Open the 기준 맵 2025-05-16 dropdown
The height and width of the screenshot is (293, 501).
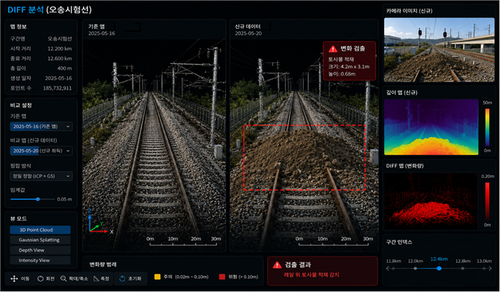point(41,127)
